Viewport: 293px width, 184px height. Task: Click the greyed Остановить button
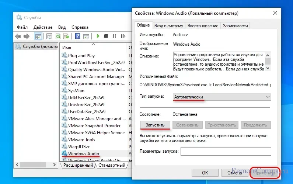click(187, 125)
